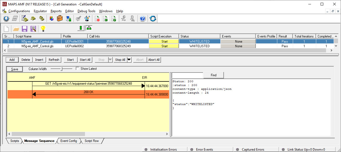The width and height of the screenshot is (341, 152).
Task: Open the Emulator menu
Action: [x=40, y=11]
